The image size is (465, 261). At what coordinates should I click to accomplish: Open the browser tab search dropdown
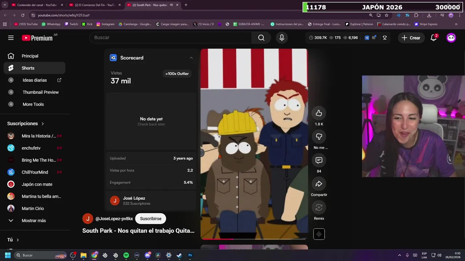(x=5, y=5)
